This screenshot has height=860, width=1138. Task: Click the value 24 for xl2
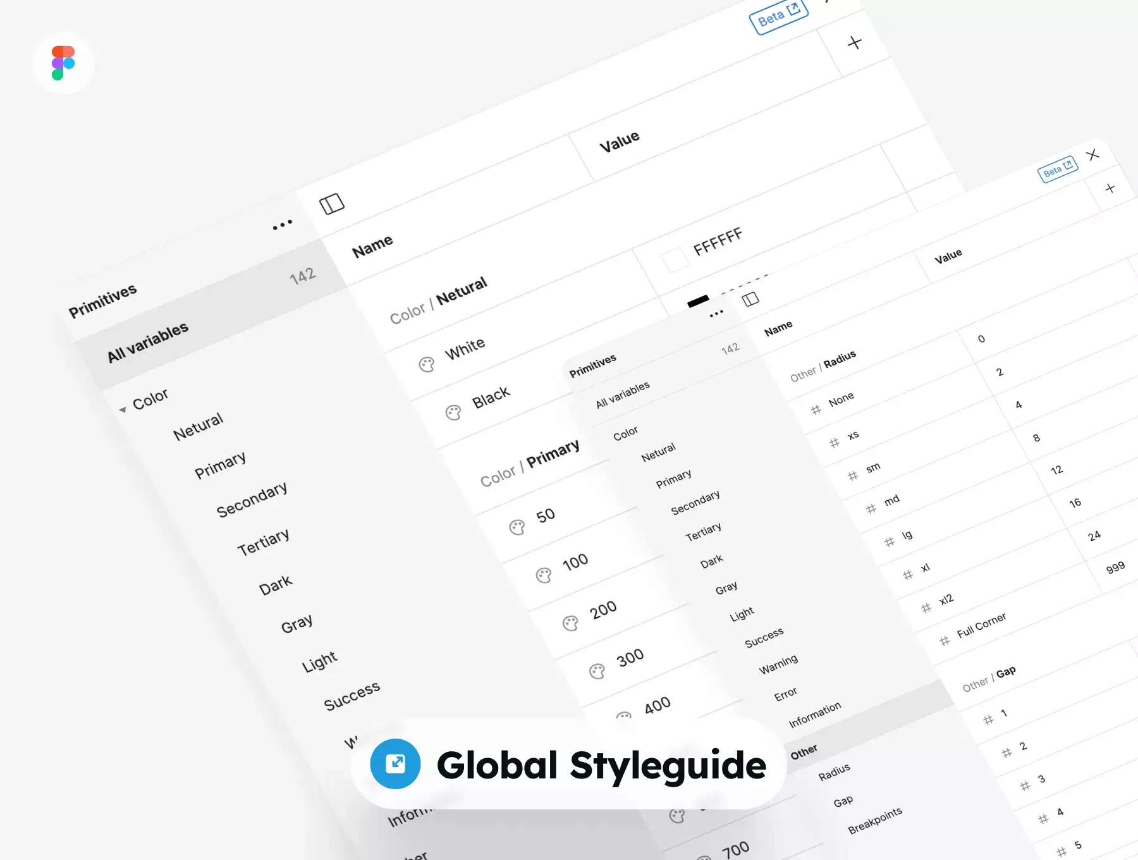click(1094, 536)
